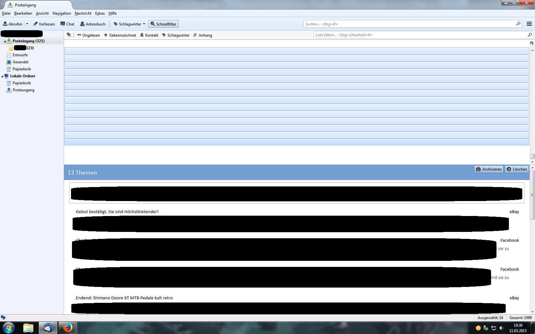The image size is (535, 334).
Task: Click the Abrufen get-messages button
Action: pos(13,24)
